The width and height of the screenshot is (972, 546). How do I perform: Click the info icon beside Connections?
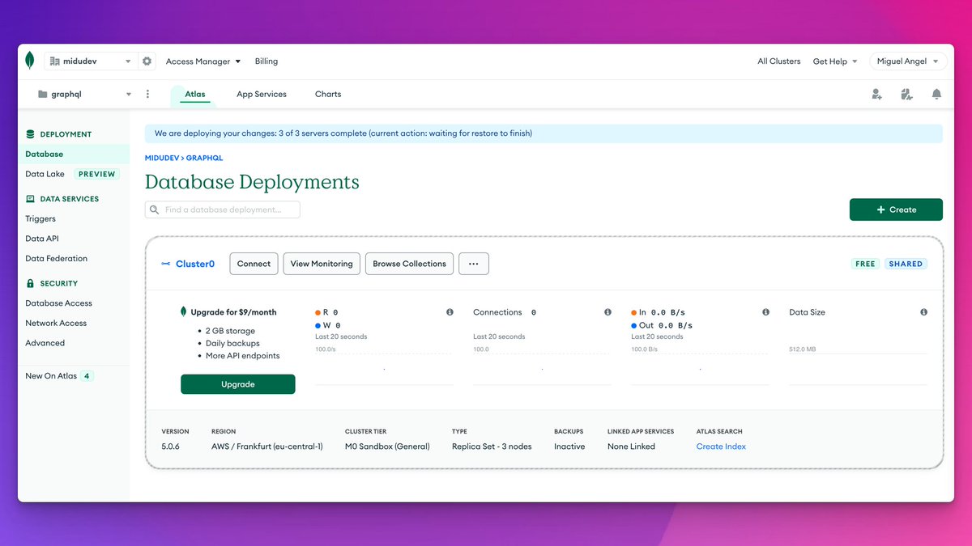click(x=607, y=312)
